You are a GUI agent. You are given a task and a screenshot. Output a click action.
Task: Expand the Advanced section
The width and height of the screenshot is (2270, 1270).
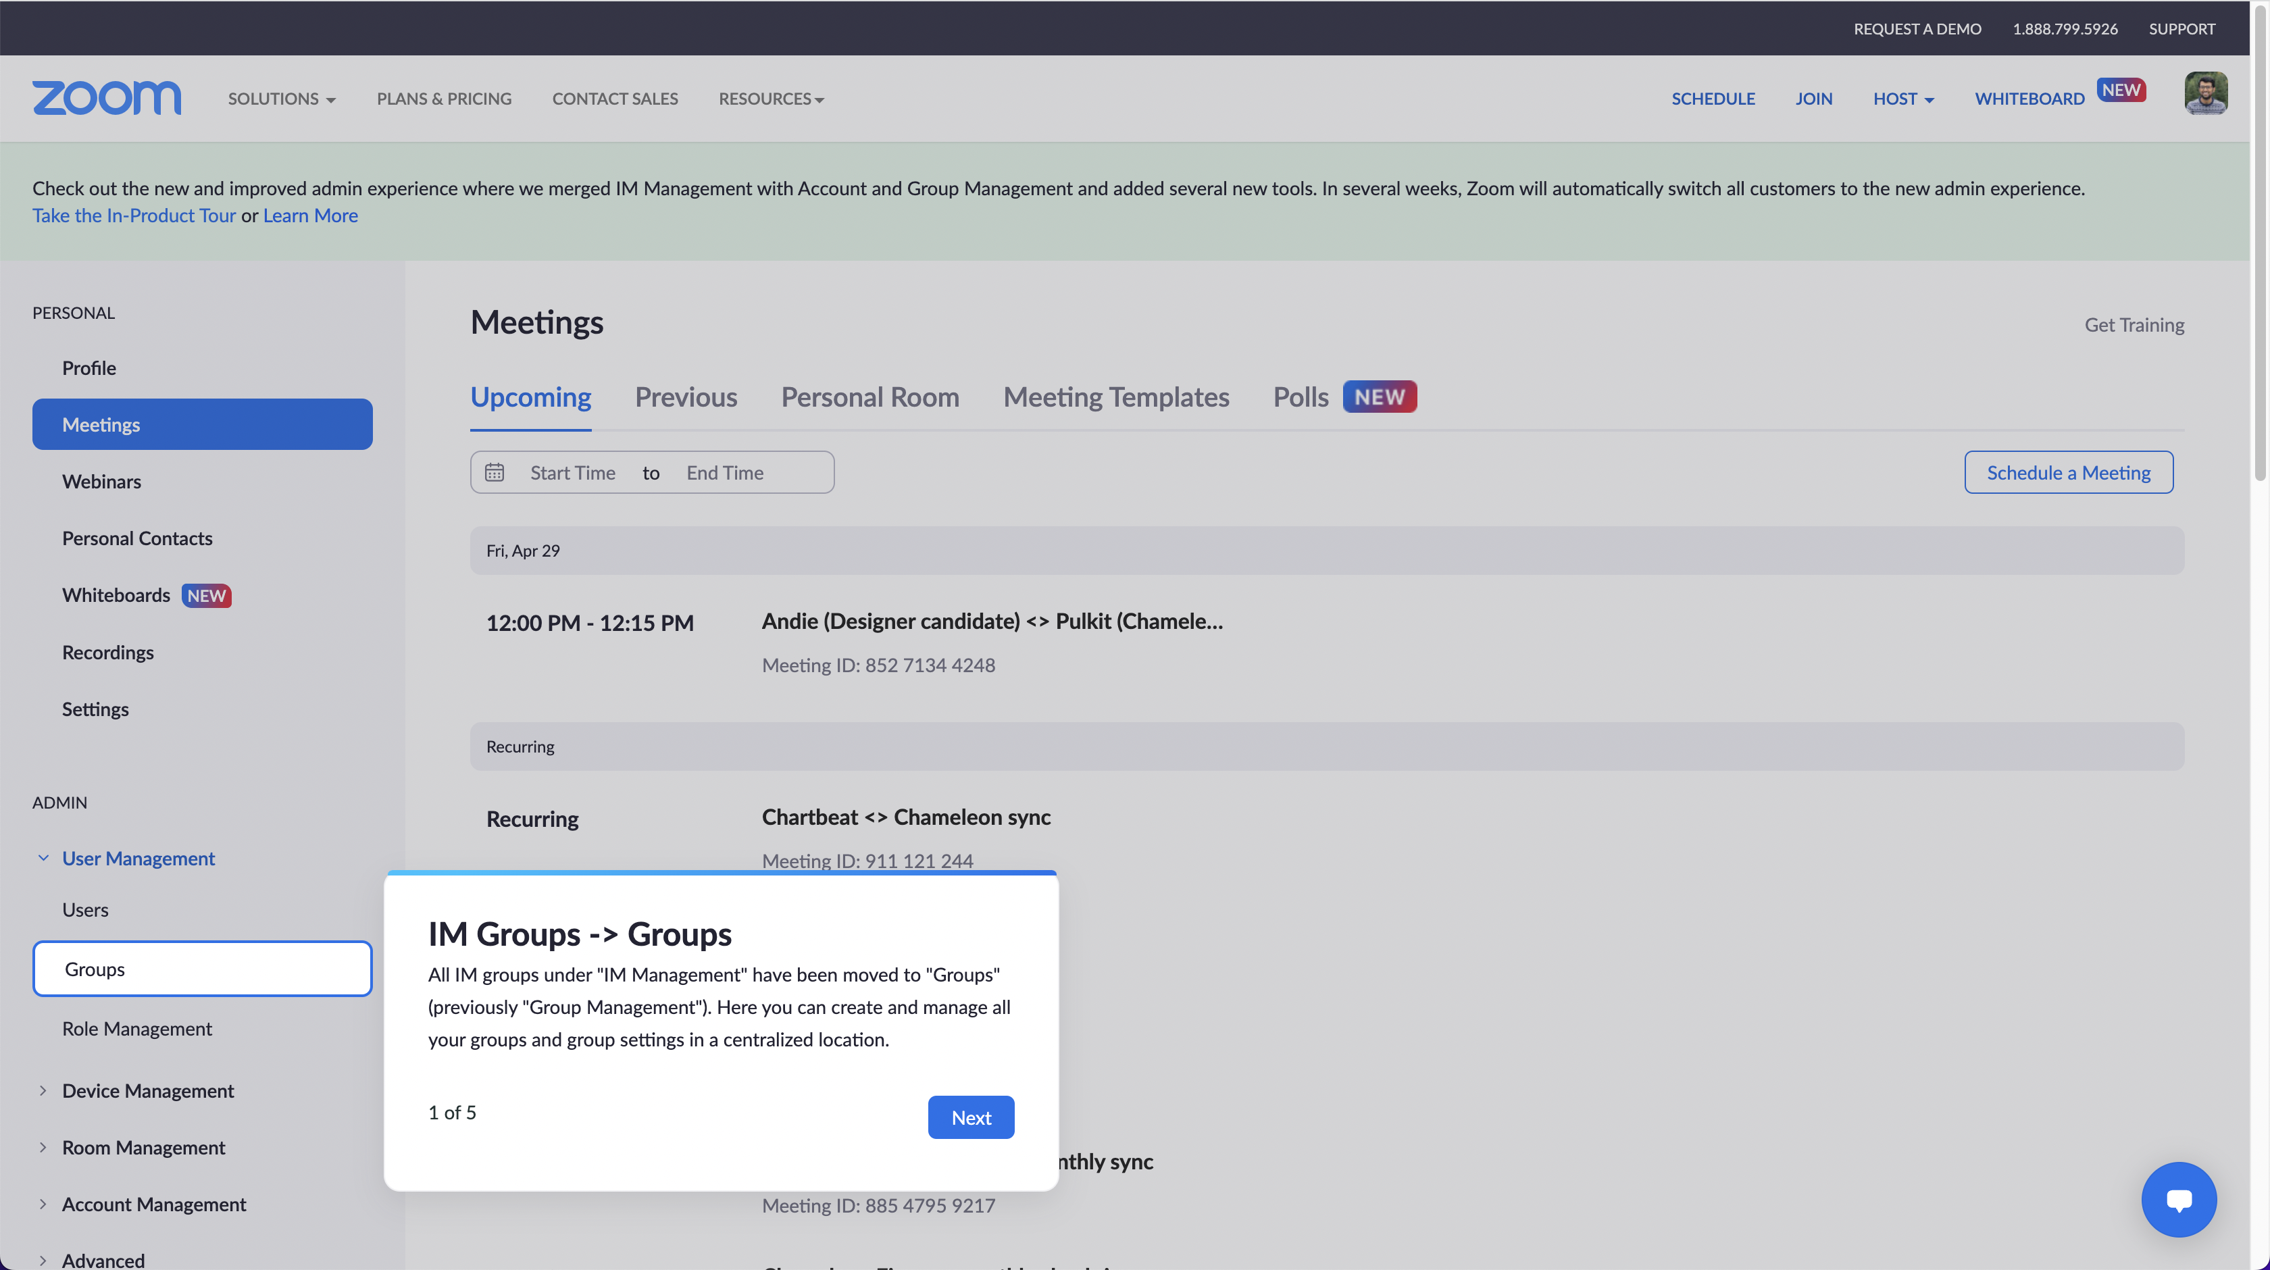tap(43, 1261)
